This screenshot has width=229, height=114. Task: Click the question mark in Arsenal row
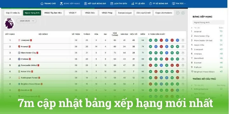pyautogui.click(x=183, y=47)
